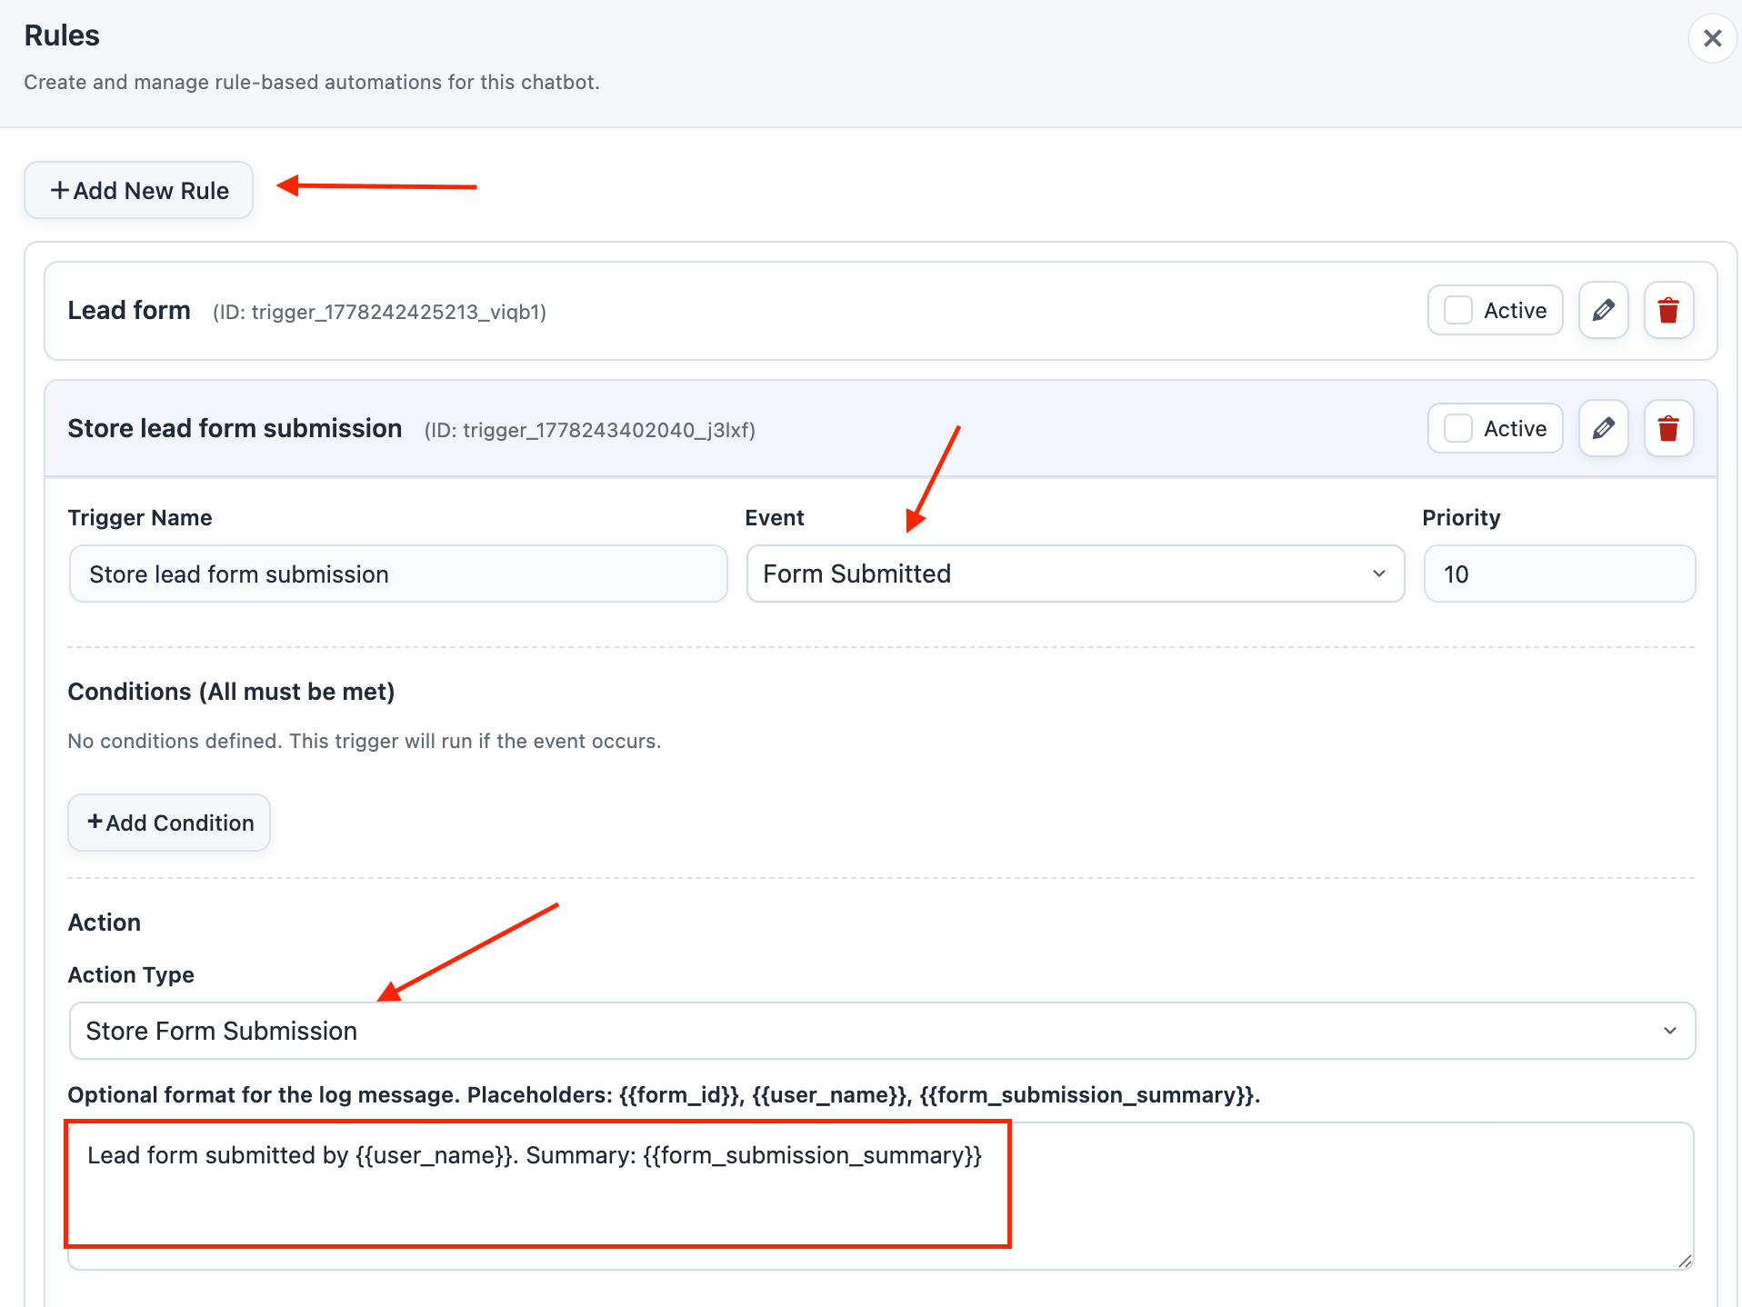Close the Rules dialog
Screen dimensions: 1742x1307
[1712, 38]
